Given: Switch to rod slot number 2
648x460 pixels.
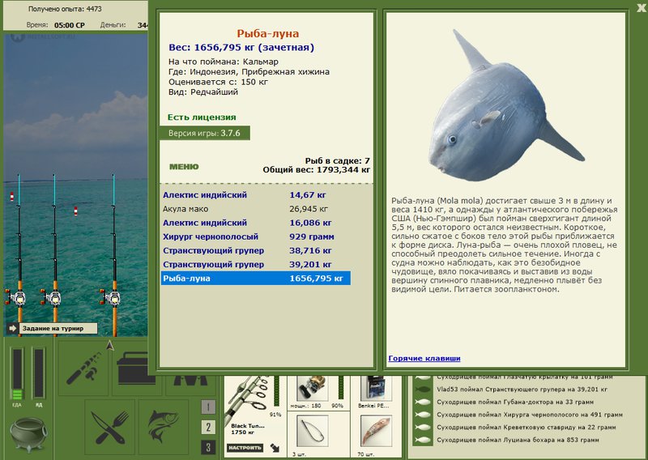Looking at the screenshot, I should tap(208, 427).
